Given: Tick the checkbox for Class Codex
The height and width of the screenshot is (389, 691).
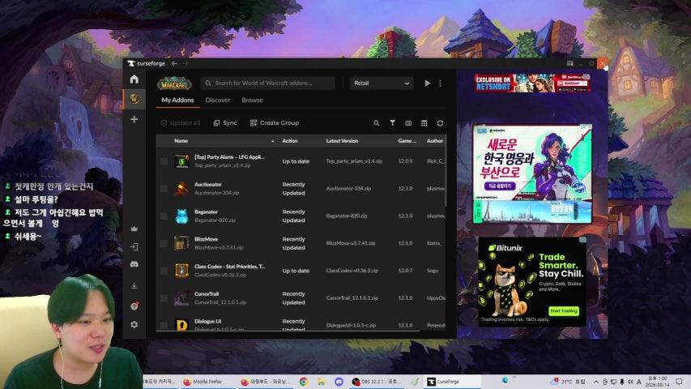Looking at the screenshot, I should click(x=164, y=271).
